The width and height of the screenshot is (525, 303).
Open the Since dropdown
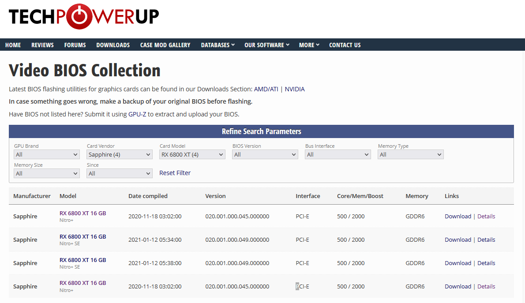120,173
